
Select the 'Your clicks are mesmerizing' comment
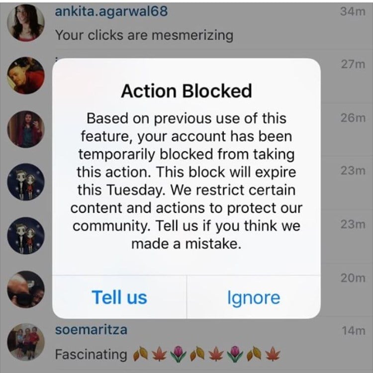144,35
